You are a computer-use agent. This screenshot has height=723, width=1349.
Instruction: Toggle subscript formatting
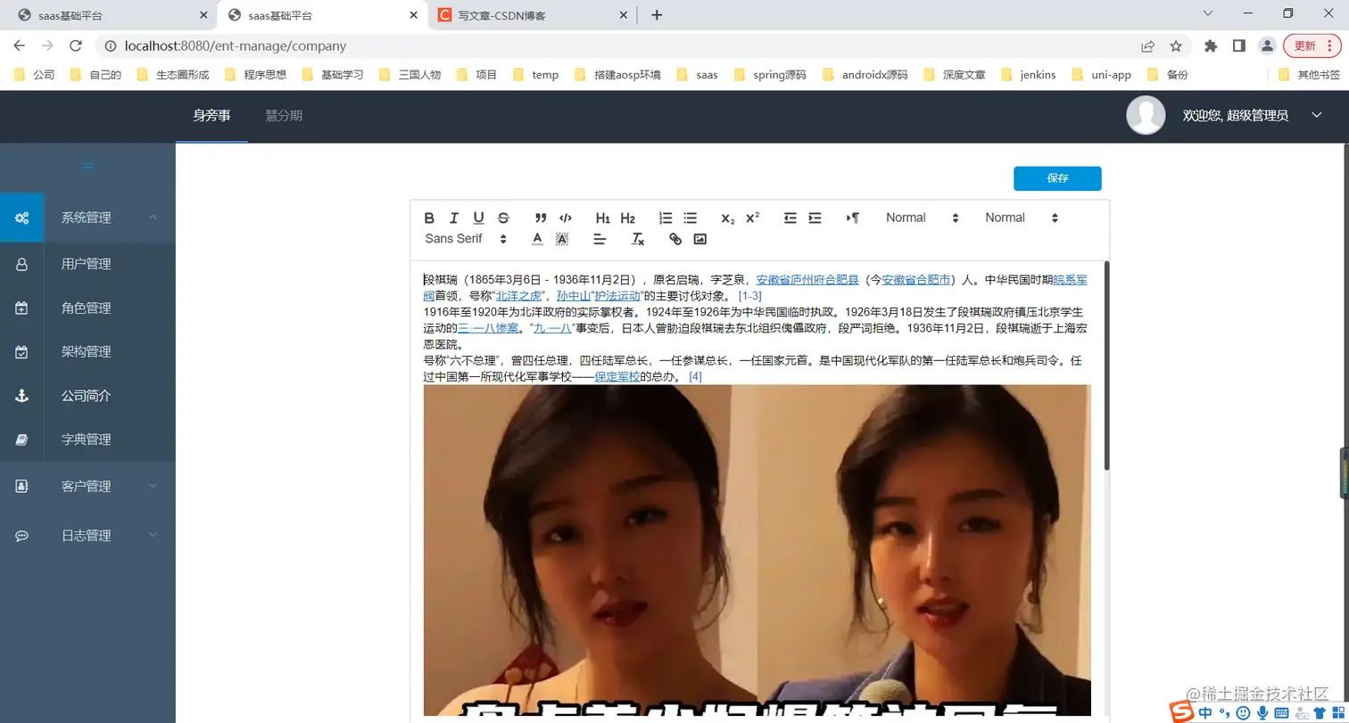tap(728, 218)
